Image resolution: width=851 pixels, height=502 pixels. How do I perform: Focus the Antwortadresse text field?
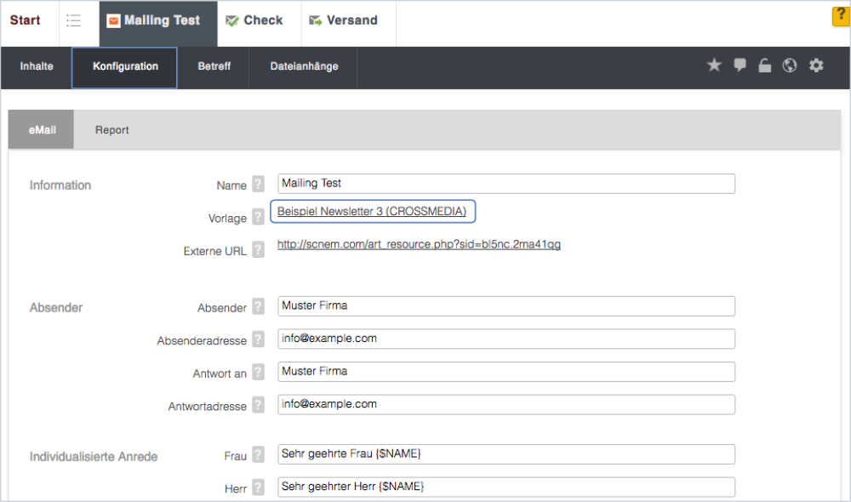(505, 404)
